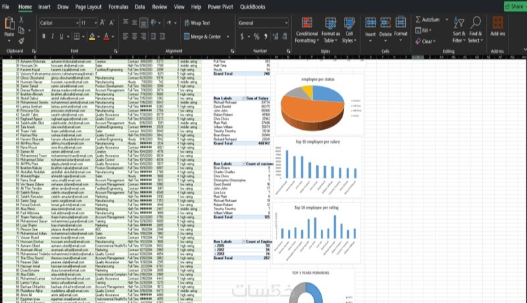Open Find & Select magnifier
Image resolution: width=527 pixels, height=303 pixels.
click(476, 30)
